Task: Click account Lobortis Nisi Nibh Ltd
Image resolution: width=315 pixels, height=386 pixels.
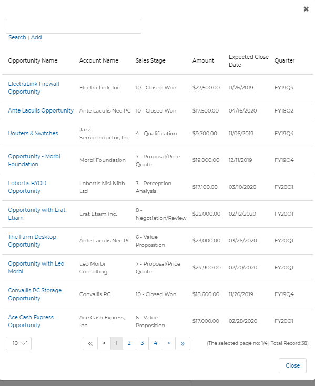Action: [102, 187]
